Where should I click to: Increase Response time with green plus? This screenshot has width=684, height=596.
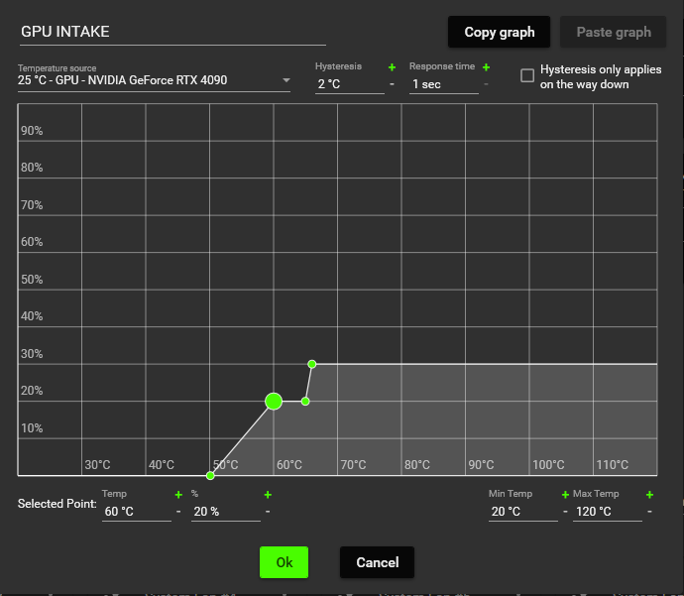coord(486,67)
